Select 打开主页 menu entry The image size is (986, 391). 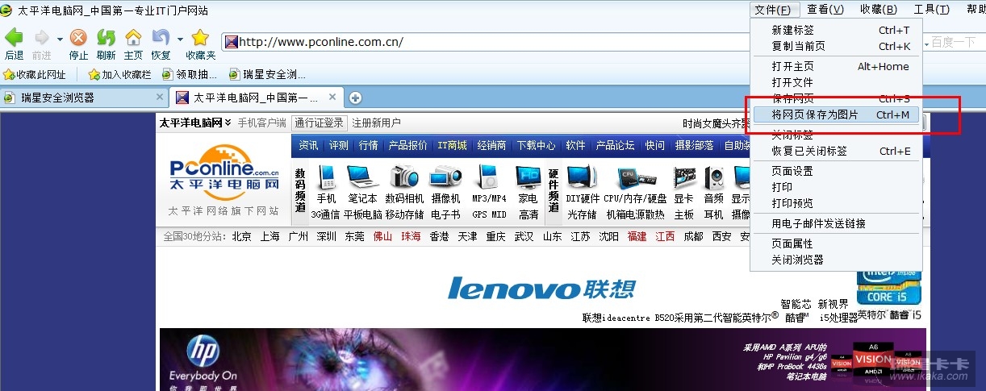(x=836, y=67)
